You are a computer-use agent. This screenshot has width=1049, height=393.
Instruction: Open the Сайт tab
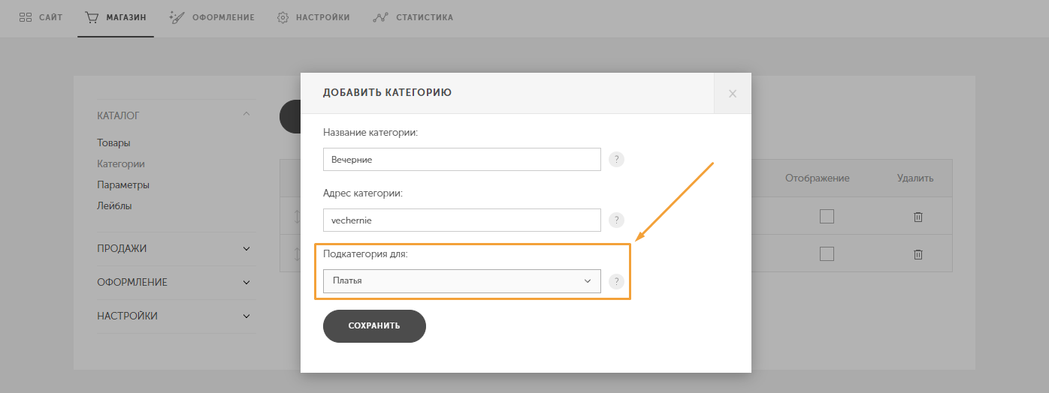pyautogui.click(x=41, y=17)
